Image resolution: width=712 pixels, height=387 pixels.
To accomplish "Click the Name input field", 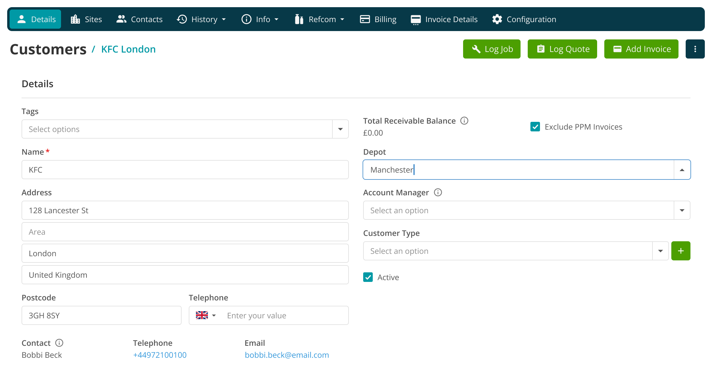I will click(185, 170).
